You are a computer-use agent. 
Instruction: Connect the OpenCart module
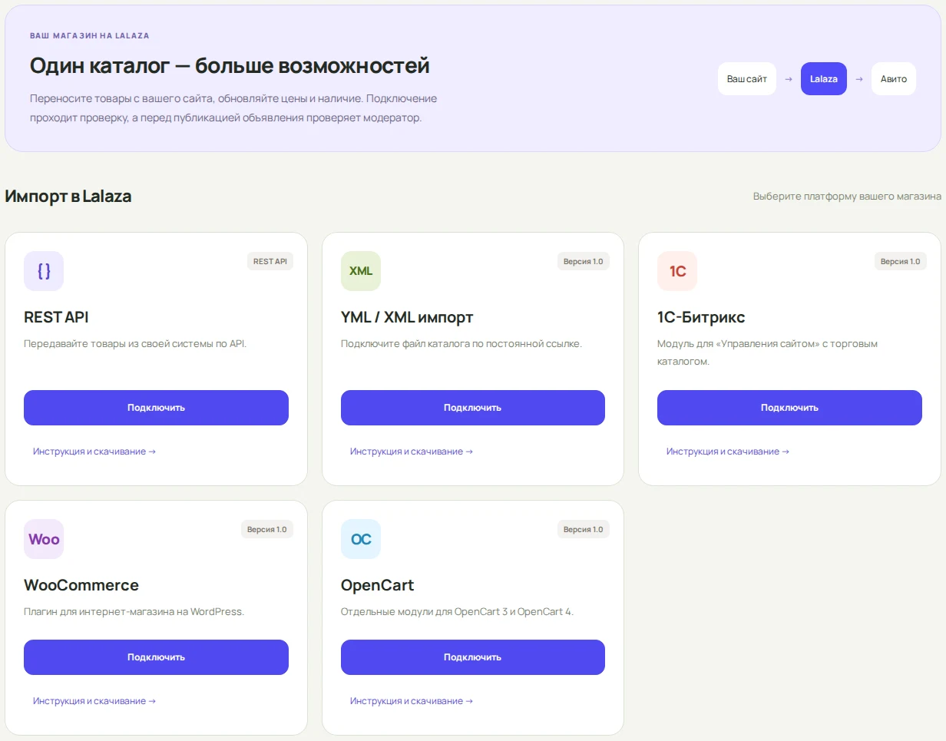pyautogui.click(x=473, y=657)
